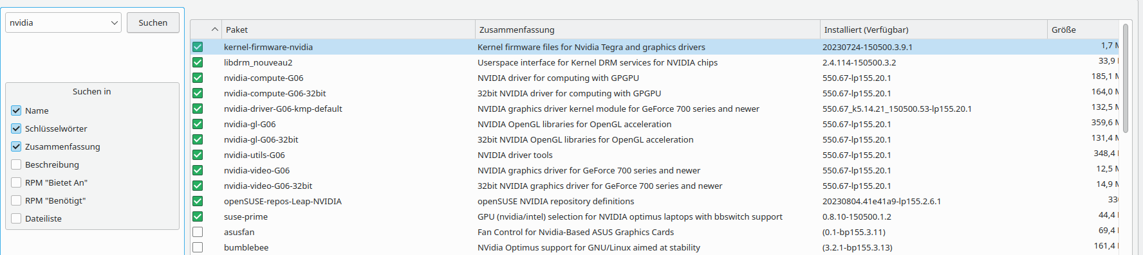Select the nvidia-compute-G06 package name
The height and width of the screenshot is (255, 1143).
click(264, 78)
